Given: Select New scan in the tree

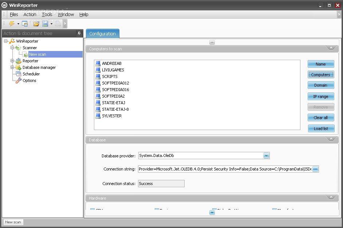Looking at the screenshot, I should click(56, 54).
